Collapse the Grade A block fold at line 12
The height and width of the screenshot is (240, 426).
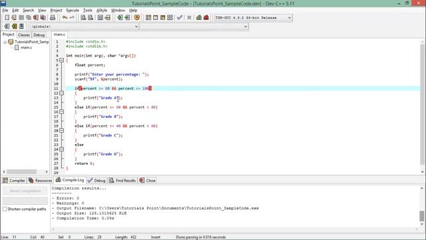coord(62,93)
